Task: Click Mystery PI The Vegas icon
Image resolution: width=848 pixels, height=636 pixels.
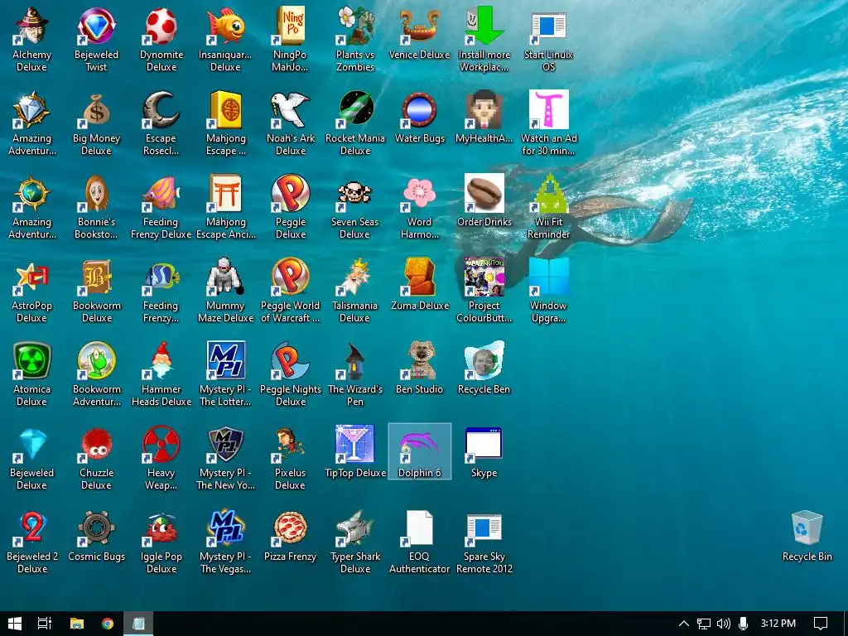Action: [x=225, y=528]
